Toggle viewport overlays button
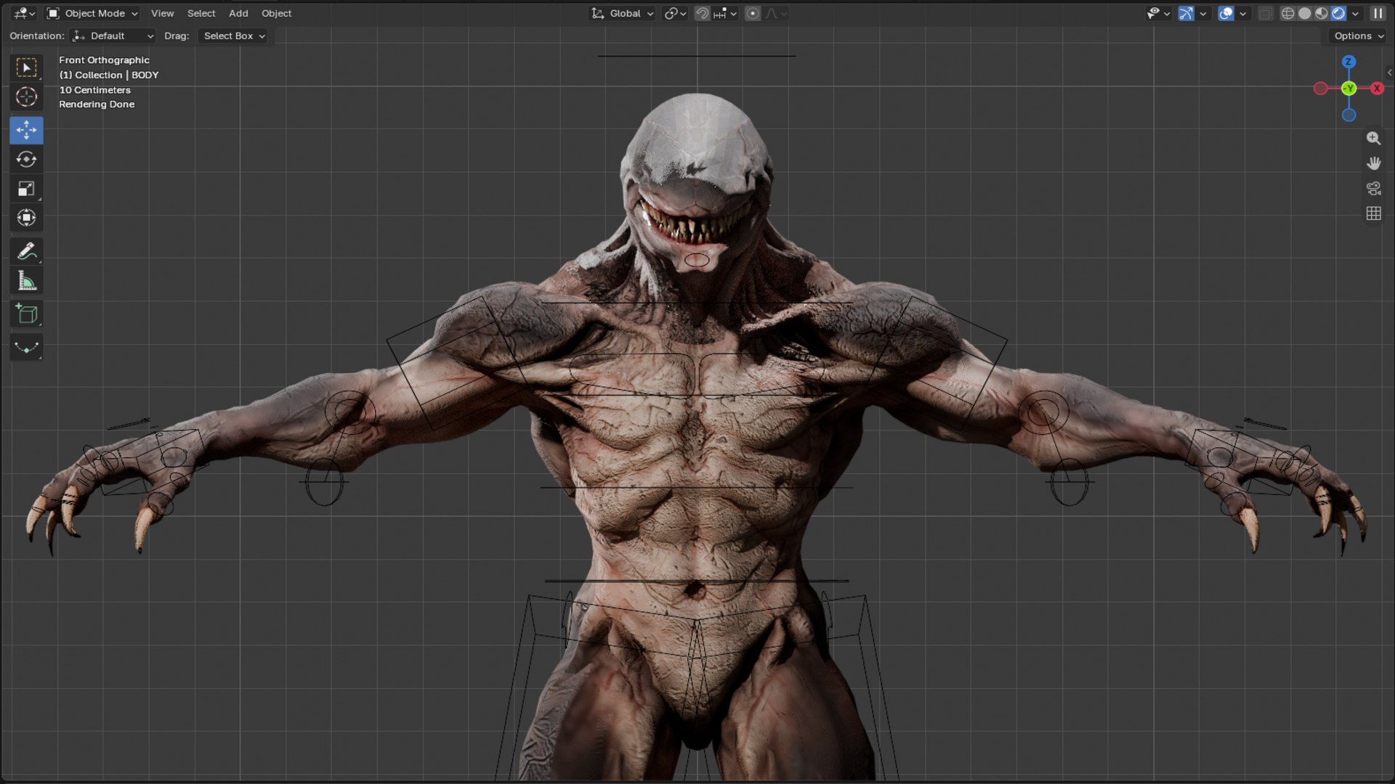1395x784 pixels. [1226, 13]
